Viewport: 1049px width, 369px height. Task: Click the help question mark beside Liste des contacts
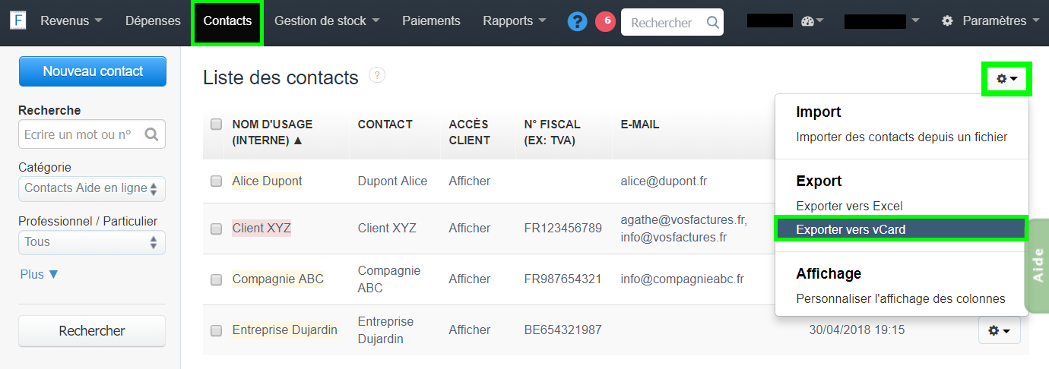click(x=377, y=75)
